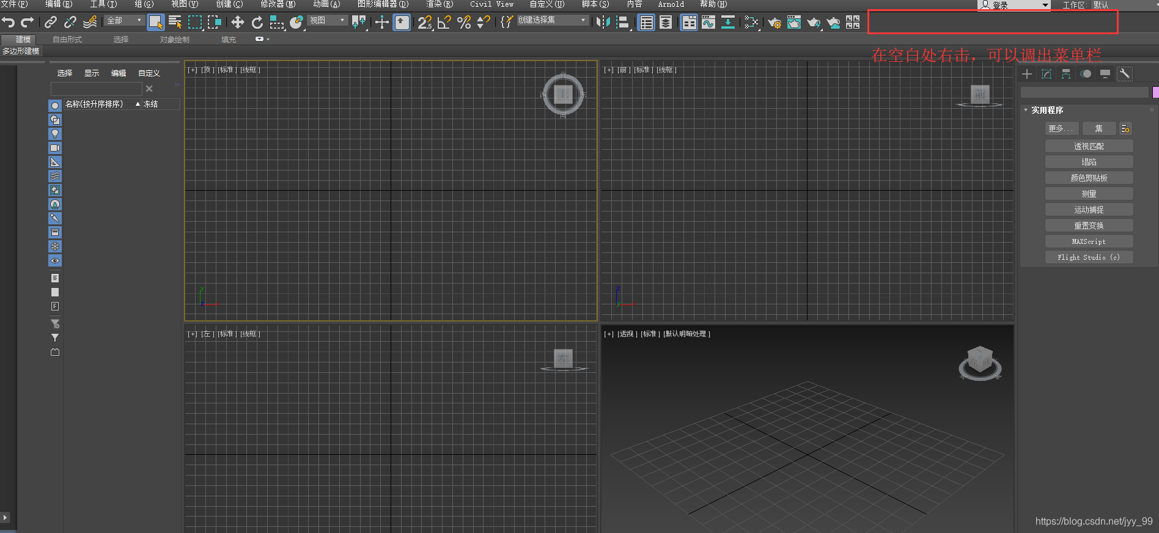This screenshot has width=1159, height=533.
Task: Click the 颜色剪贴板 utility button
Action: pyautogui.click(x=1089, y=178)
